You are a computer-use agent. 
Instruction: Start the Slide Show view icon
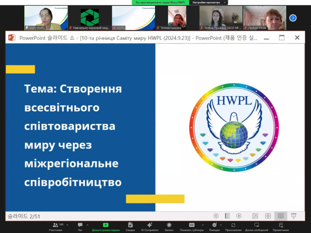click(x=294, y=216)
